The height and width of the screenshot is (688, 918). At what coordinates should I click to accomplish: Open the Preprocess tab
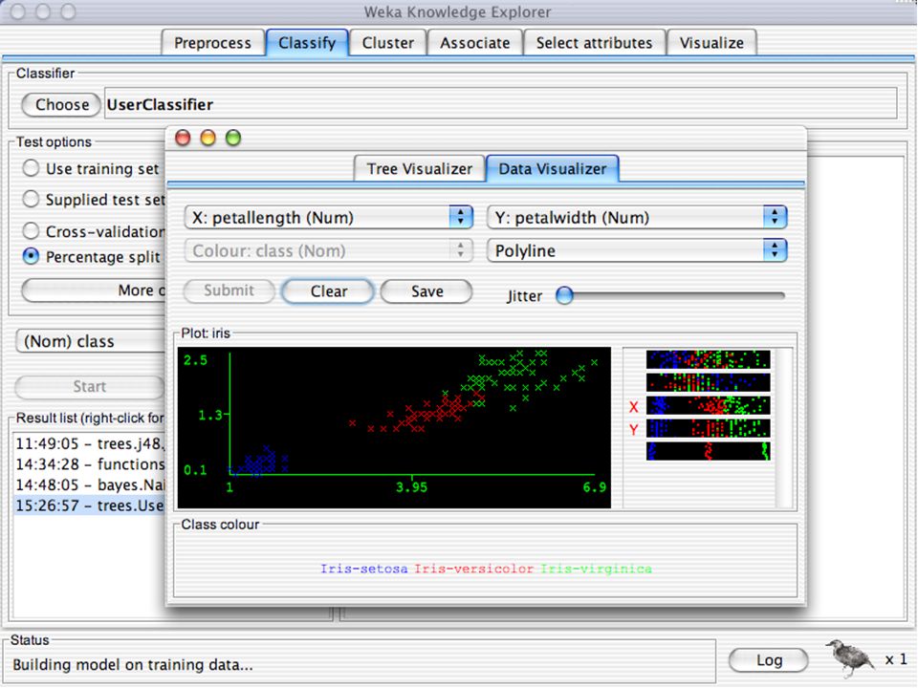tap(212, 43)
